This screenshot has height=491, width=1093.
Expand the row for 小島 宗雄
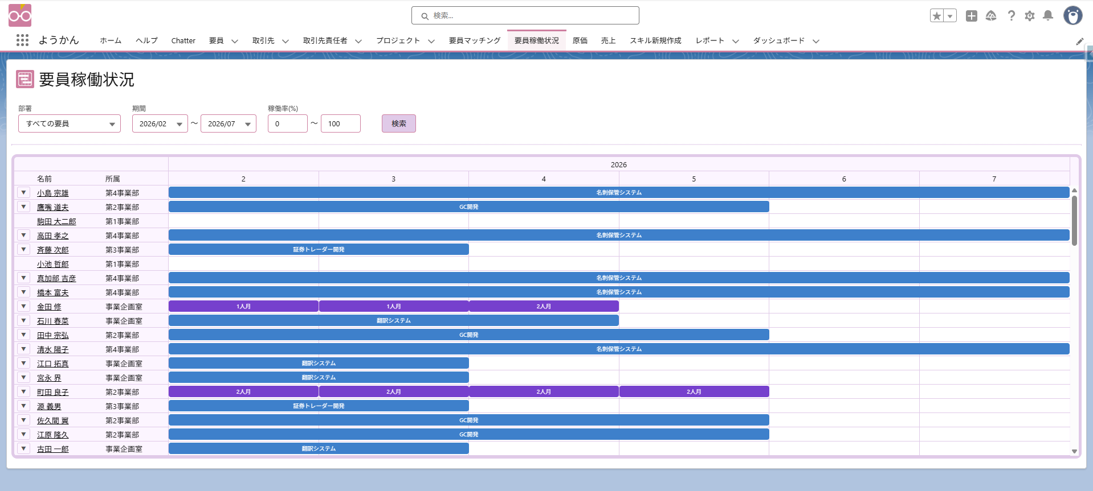pyautogui.click(x=23, y=193)
